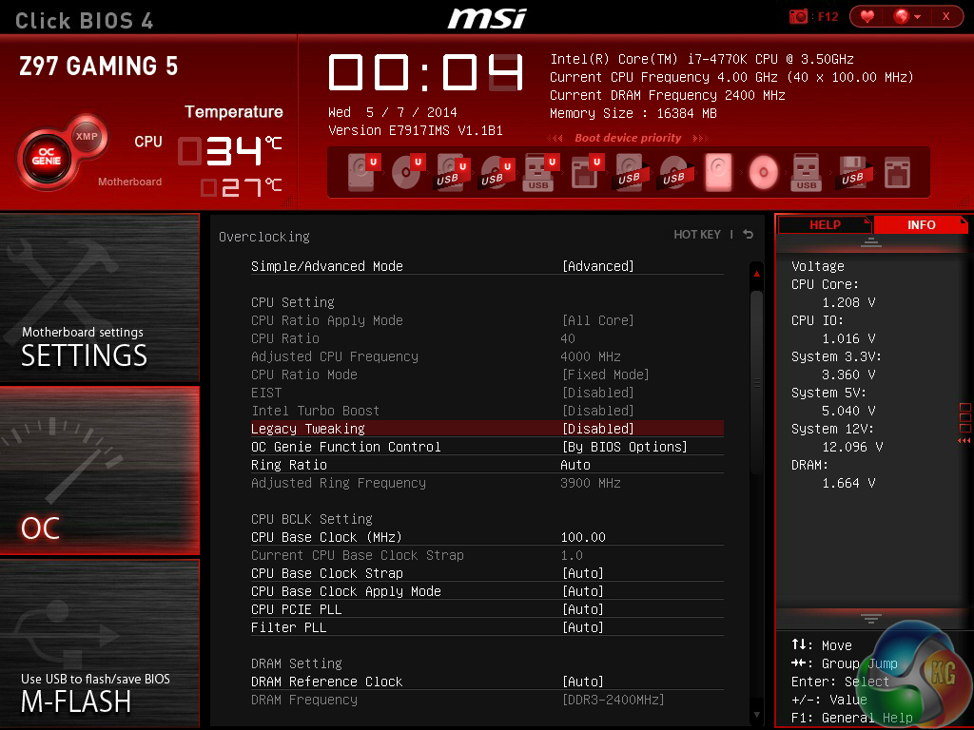Select the Filter PLL label
This screenshot has height=730, width=974.
289,627
